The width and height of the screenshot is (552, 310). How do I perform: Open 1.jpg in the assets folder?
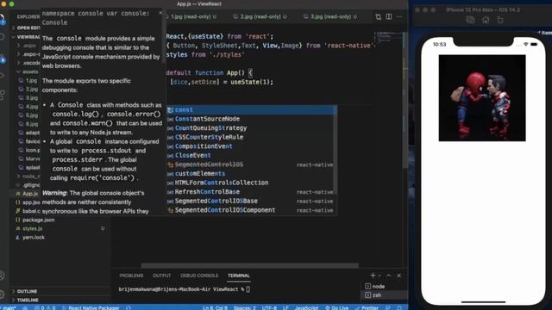28,80
